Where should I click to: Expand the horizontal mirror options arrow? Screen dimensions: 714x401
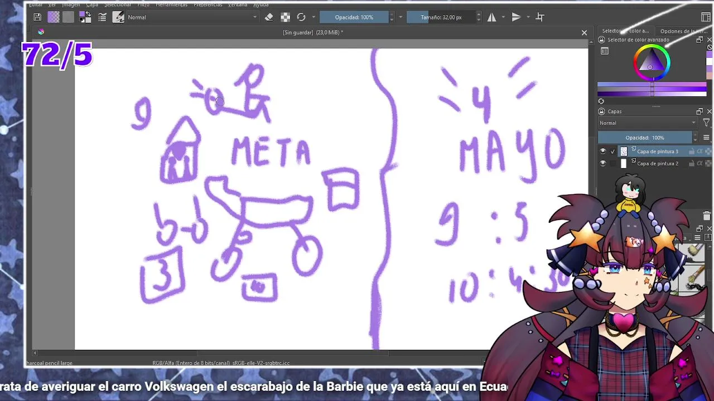(504, 17)
